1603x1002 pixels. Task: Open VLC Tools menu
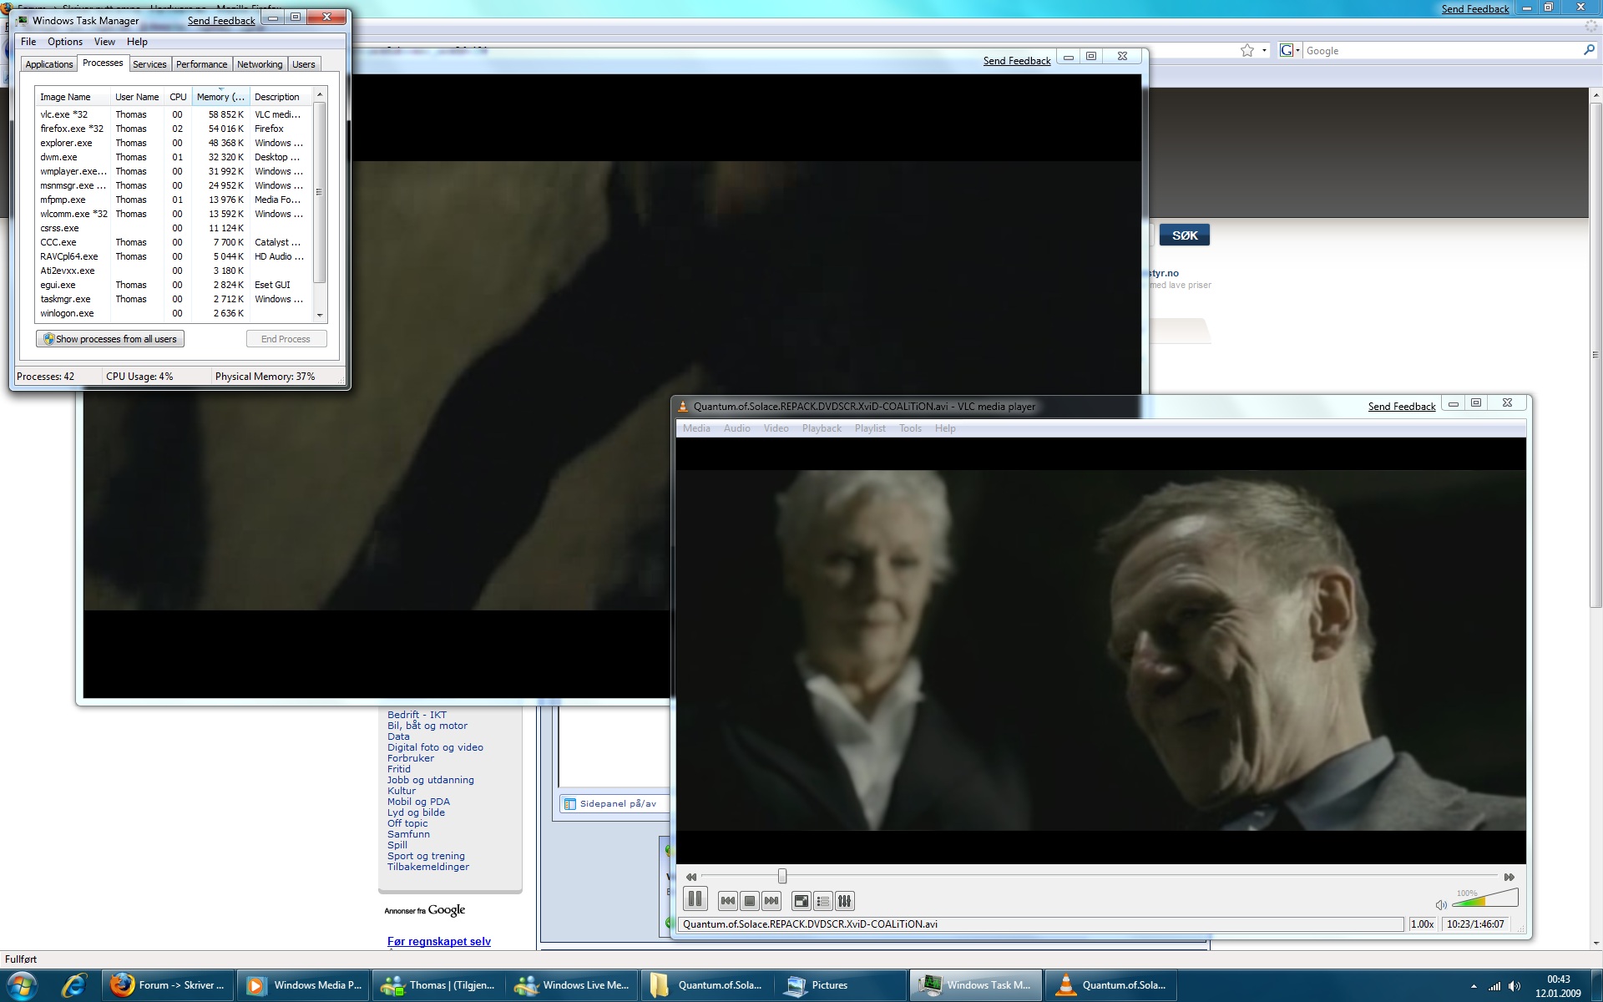point(910,428)
